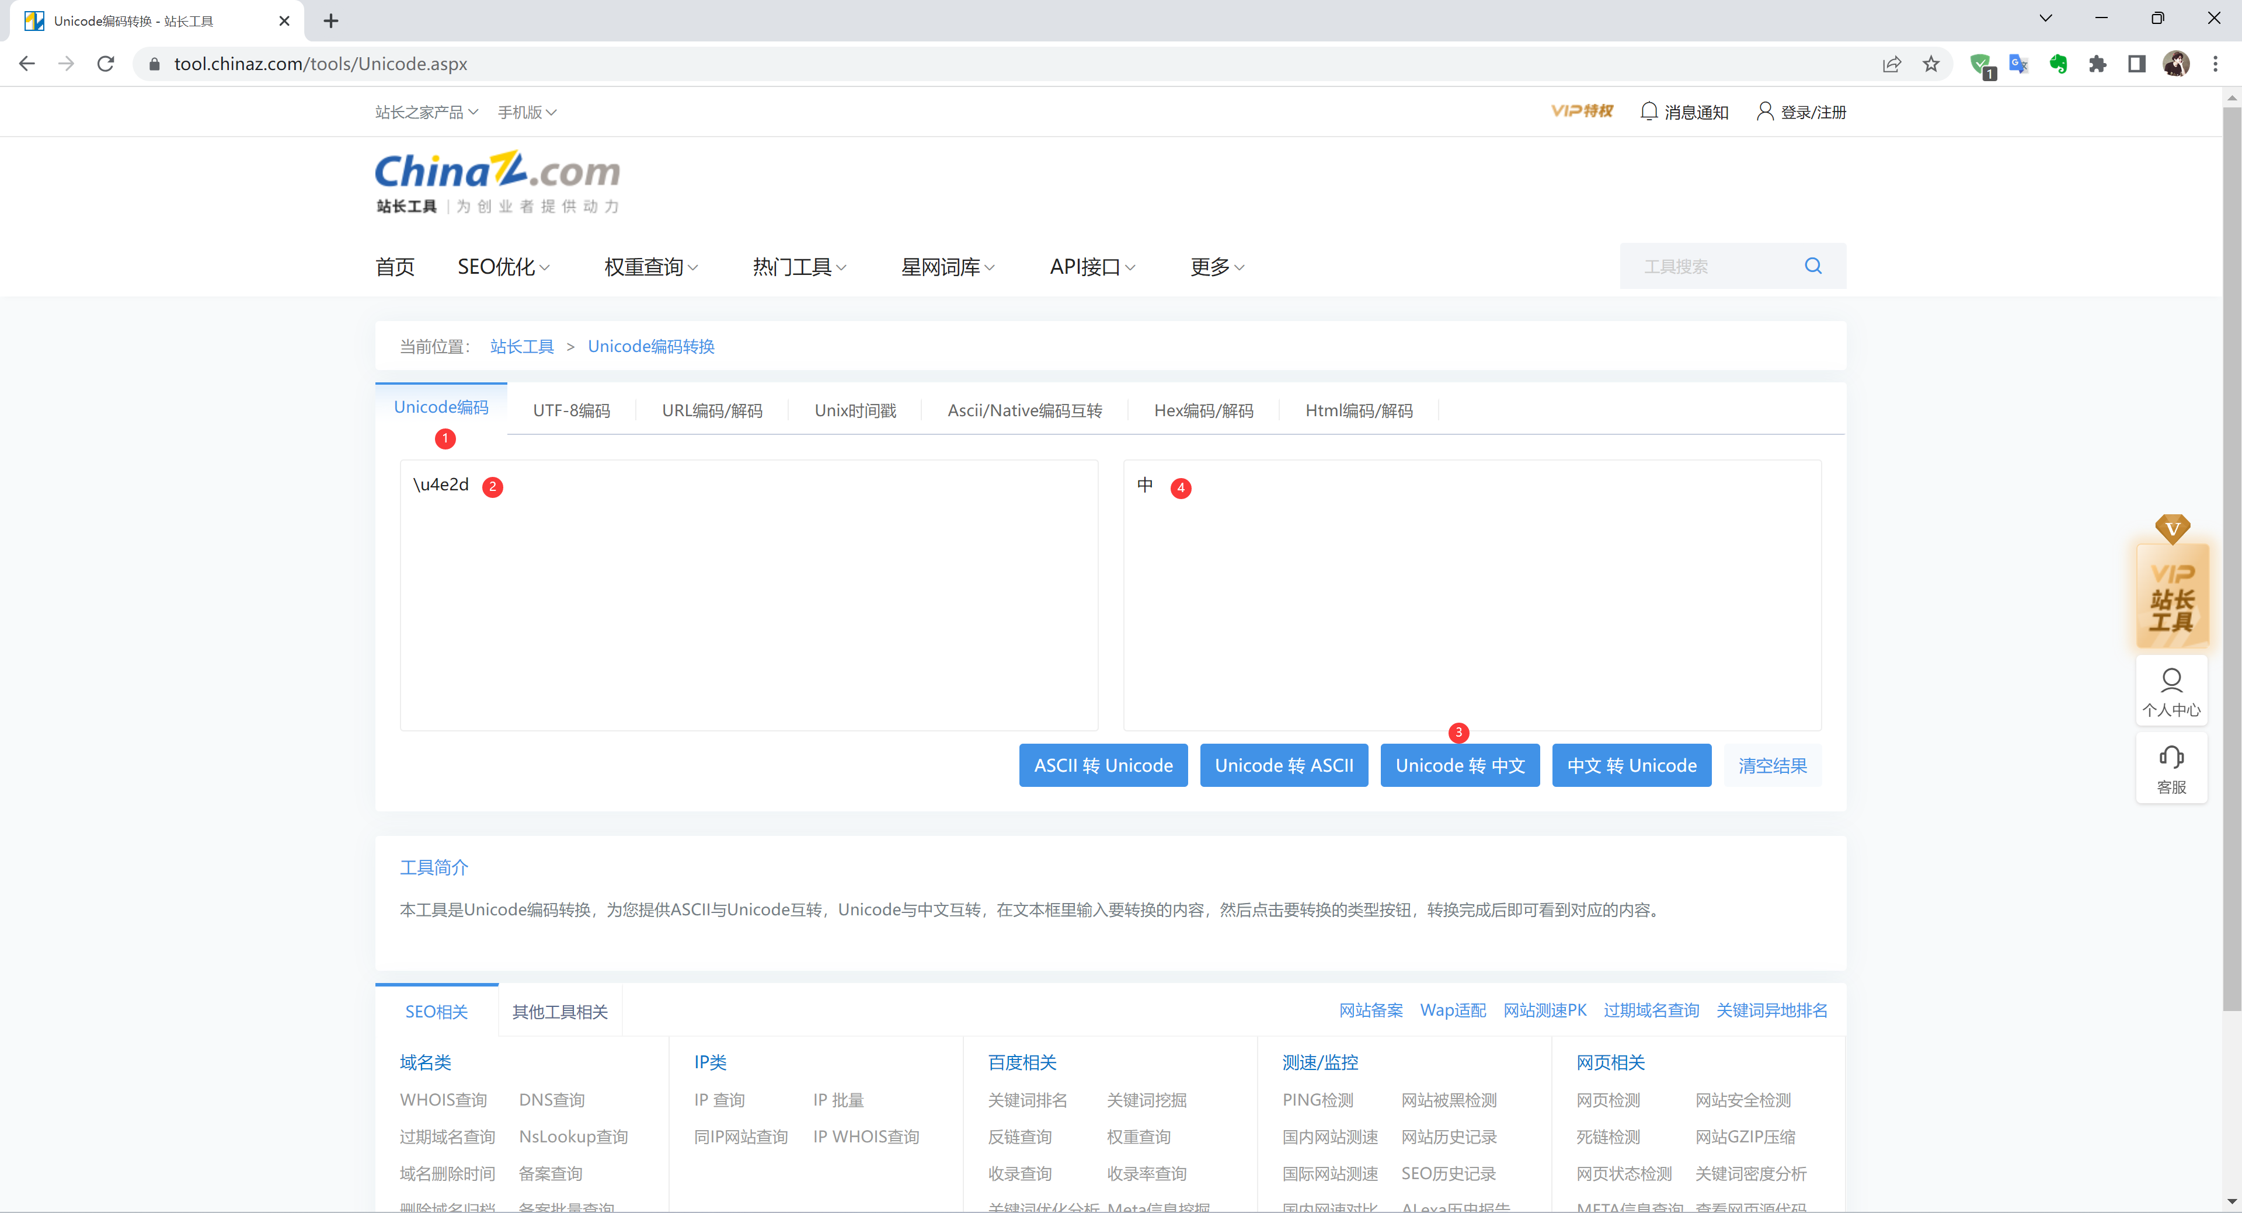Click the Unicode 转 ASCII button
This screenshot has height=1213, width=2242.
(1284, 765)
